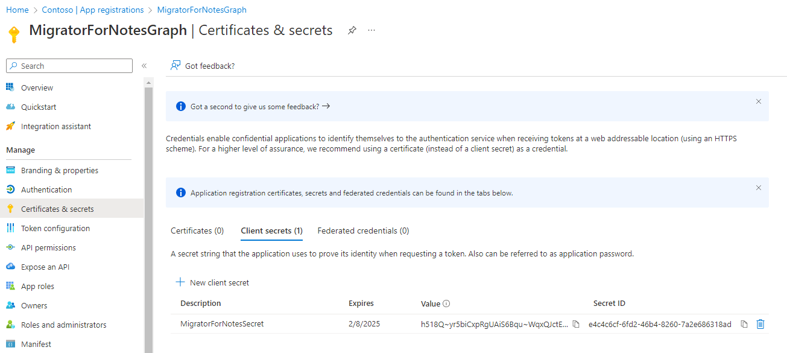787x353 pixels.
Task: Open the more options ellipsis menu
Action: tap(371, 30)
